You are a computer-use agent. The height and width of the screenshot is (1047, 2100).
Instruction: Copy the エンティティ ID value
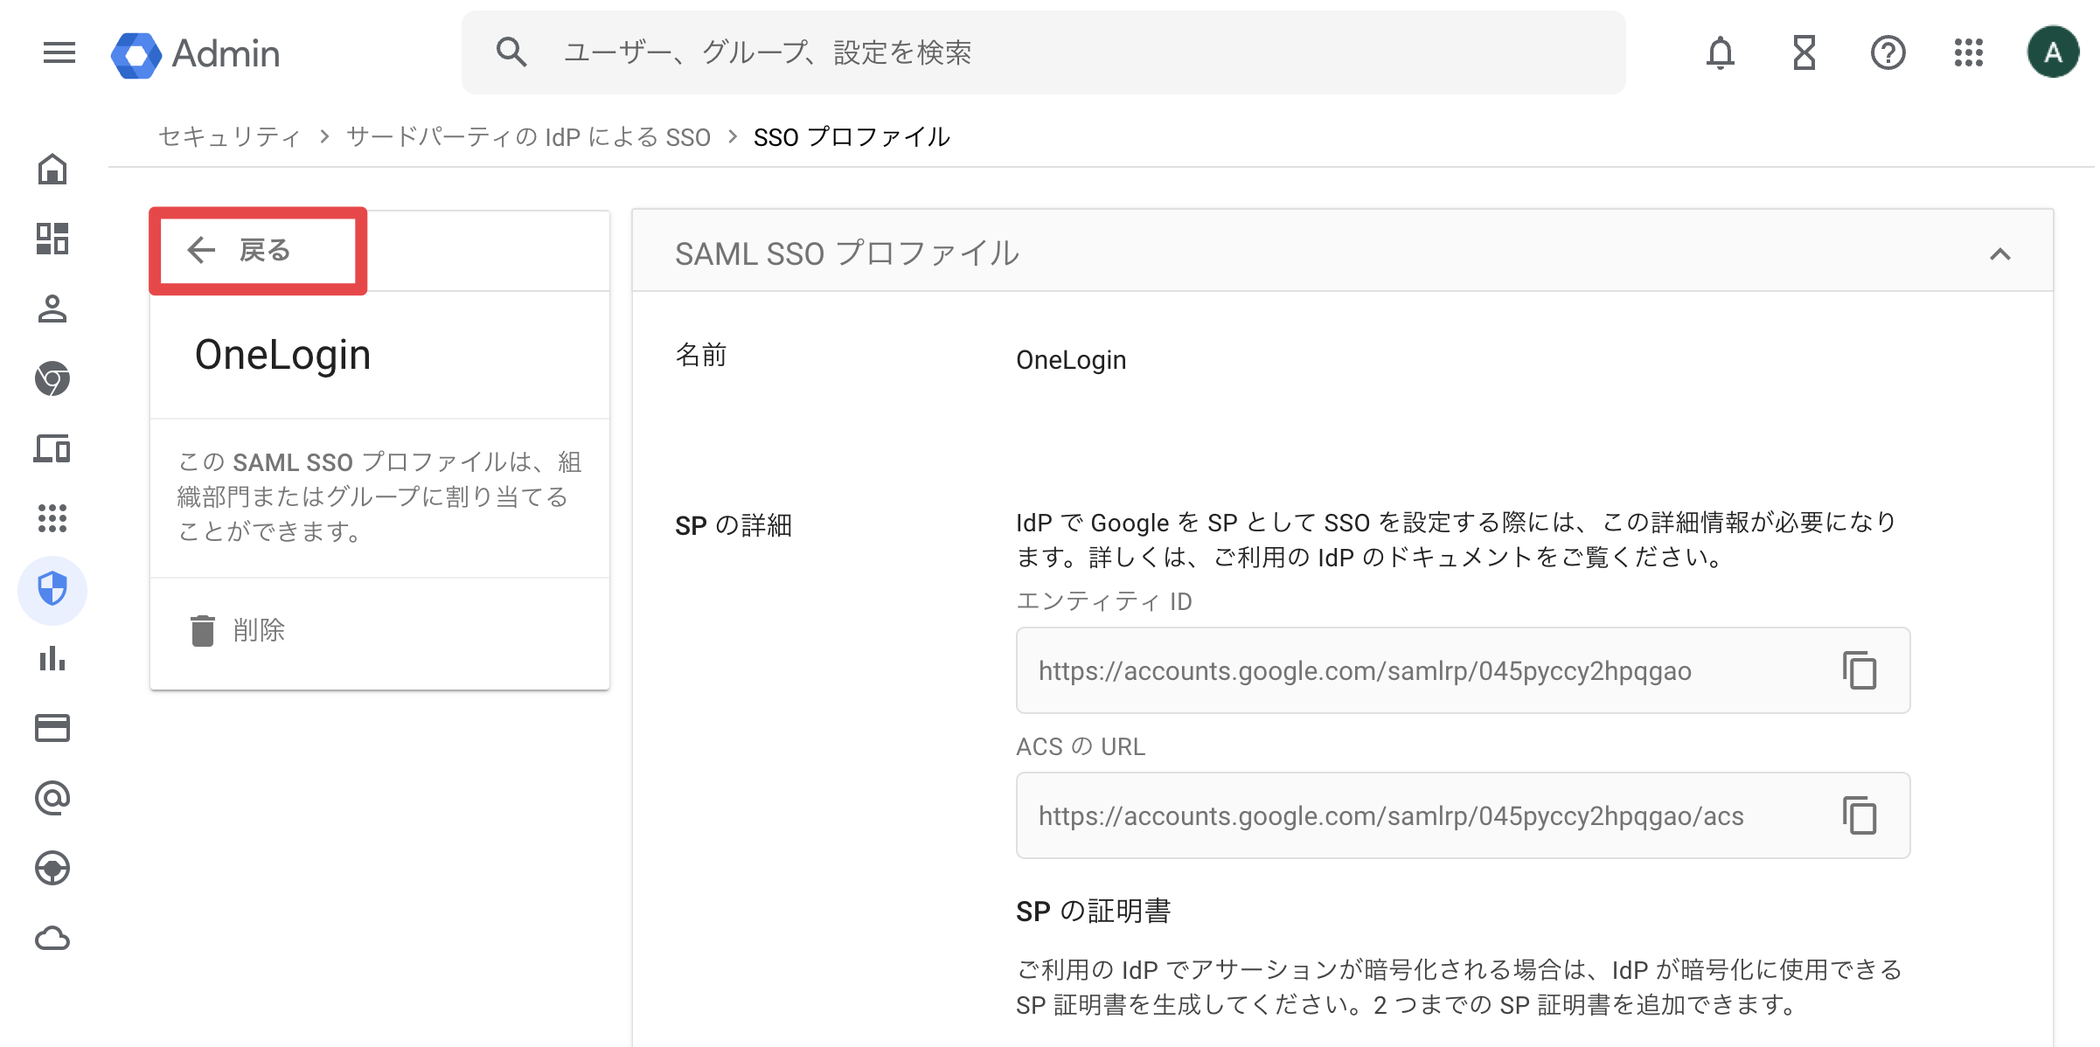[x=1860, y=670]
